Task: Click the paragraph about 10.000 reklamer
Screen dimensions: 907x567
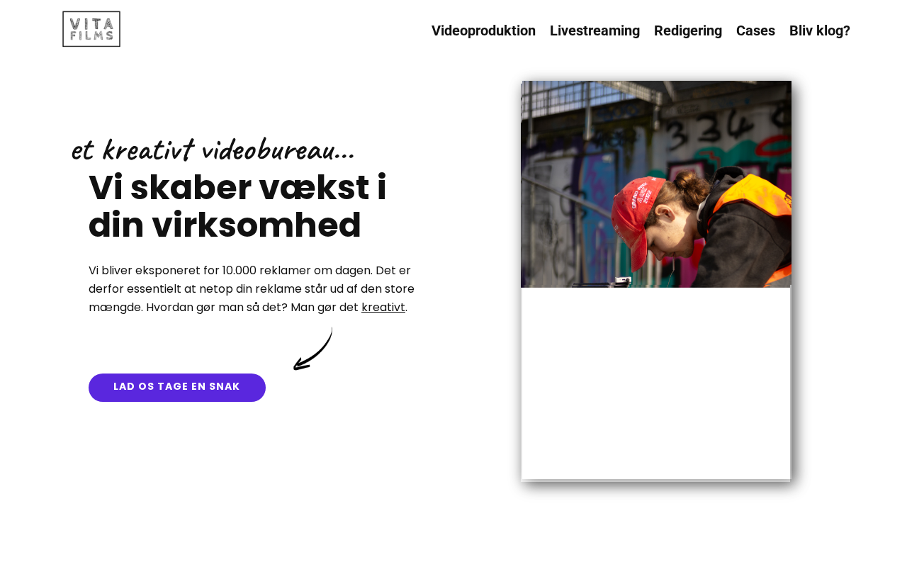Action: tap(252, 289)
